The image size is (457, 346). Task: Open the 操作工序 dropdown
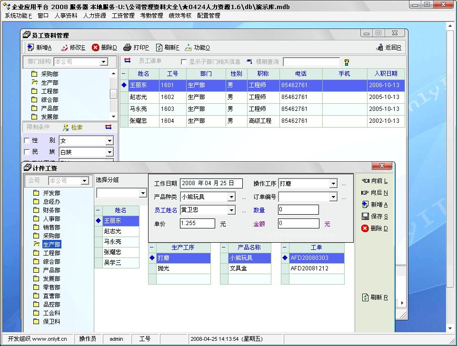(x=333, y=184)
